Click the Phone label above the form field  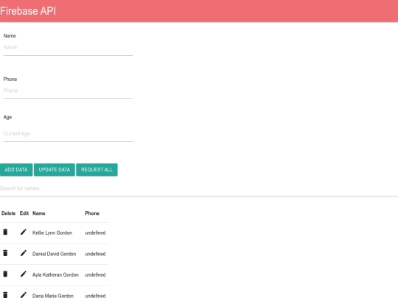coord(10,79)
